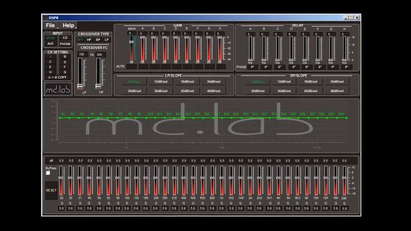Click the HP crossover frequency value field
Screen dimensions: 411x231
(x=100, y=55)
